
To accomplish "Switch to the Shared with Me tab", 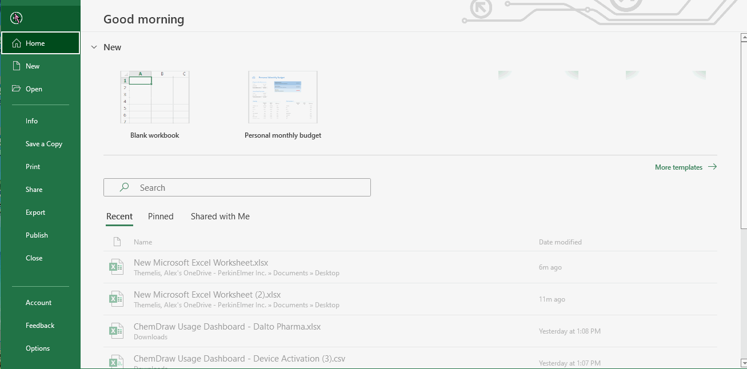I will click(x=220, y=216).
